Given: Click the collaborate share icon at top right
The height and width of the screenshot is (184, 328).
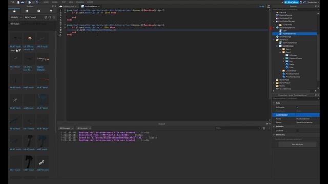Looking at the screenshot, I should pos(304,2).
